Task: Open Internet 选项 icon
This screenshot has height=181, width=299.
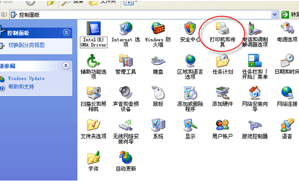Action: (125, 29)
